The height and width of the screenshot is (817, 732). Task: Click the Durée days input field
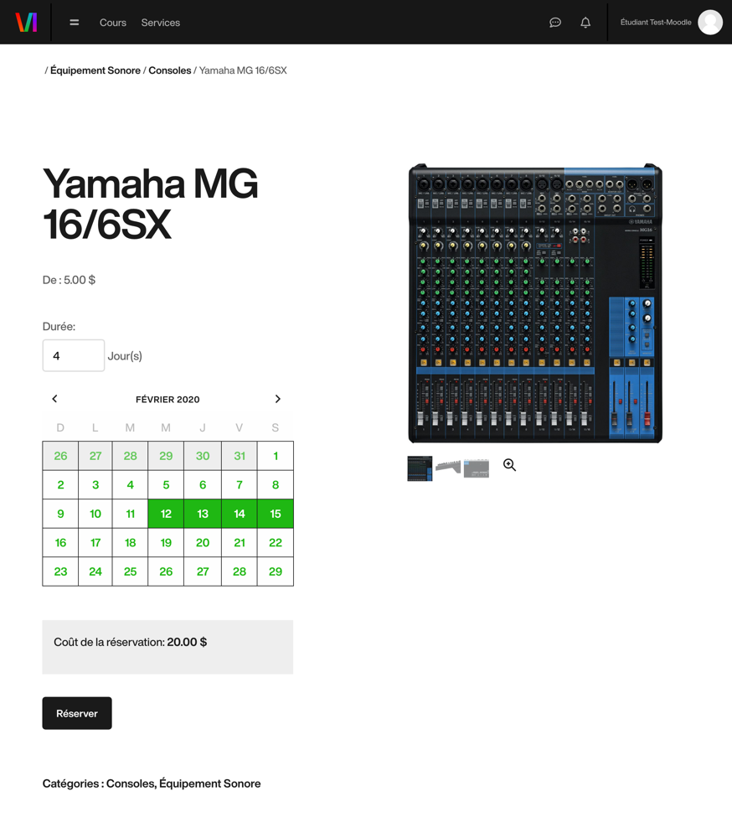[74, 356]
